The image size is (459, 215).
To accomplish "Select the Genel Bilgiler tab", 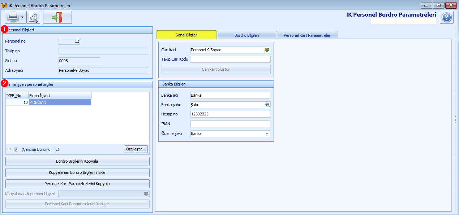I will [x=186, y=35].
